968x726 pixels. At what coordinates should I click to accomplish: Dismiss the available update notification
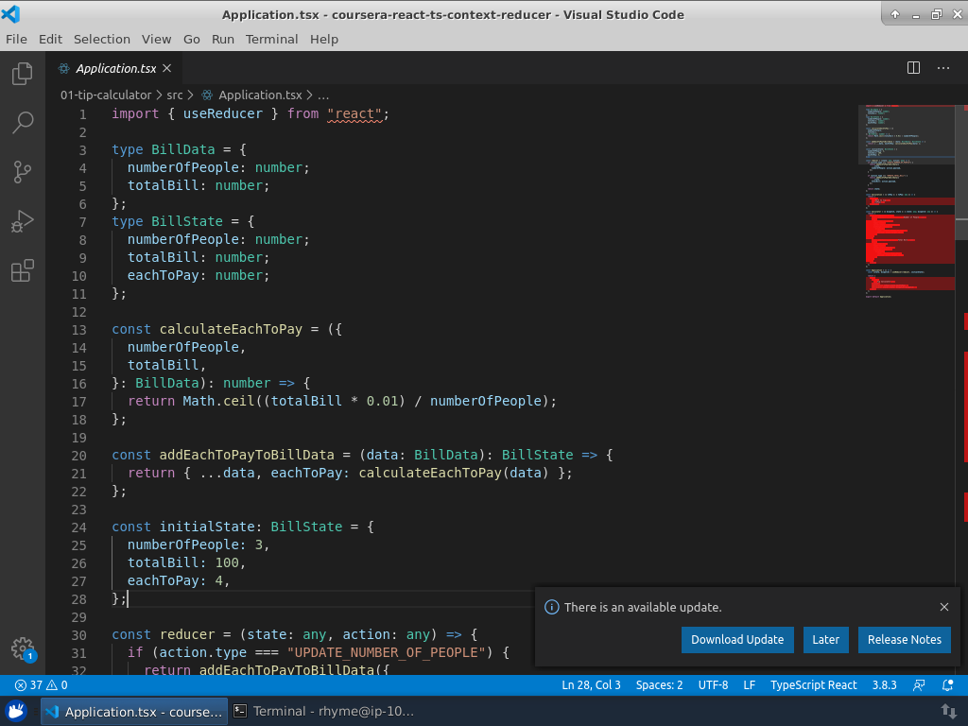point(943,607)
